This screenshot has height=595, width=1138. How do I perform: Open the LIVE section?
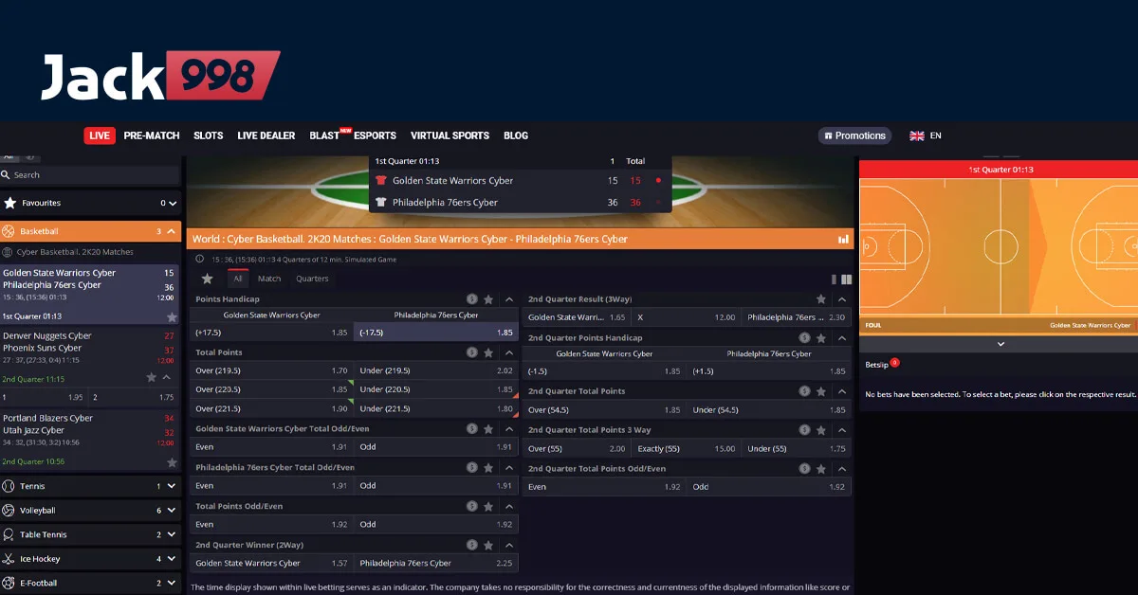(x=100, y=135)
